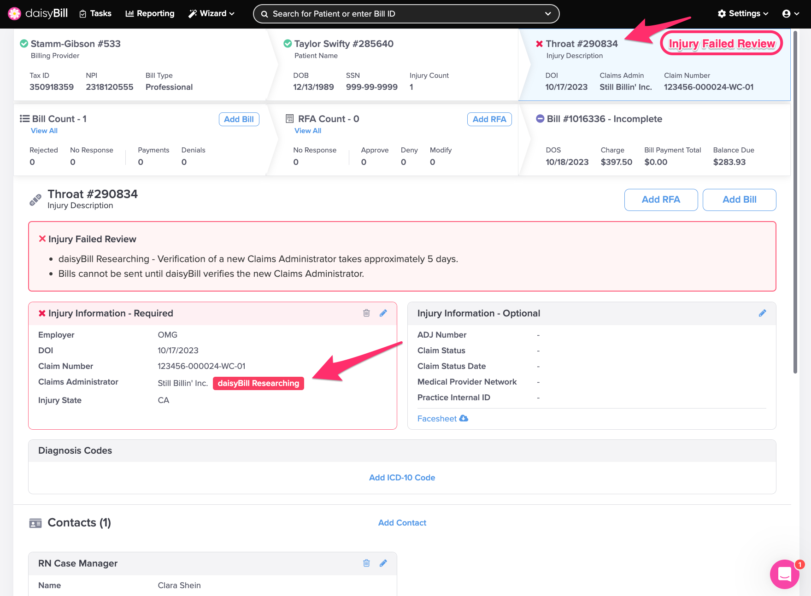Image resolution: width=811 pixels, height=596 pixels.
Task: Go to the Tasks page
Action: tap(95, 14)
